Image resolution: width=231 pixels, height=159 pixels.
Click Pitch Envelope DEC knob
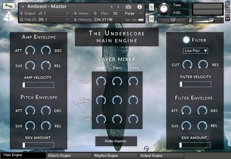[46, 110]
